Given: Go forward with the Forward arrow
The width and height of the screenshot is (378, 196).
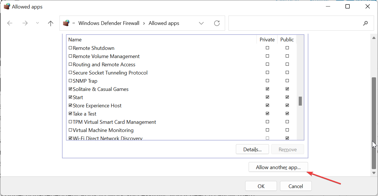Looking at the screenshot, I should point(25,23).
